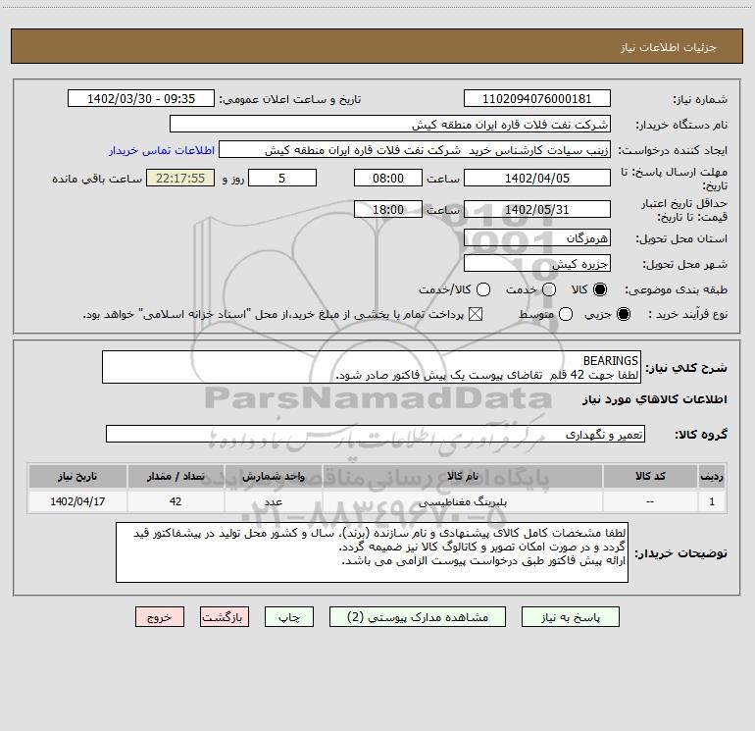The height and width of the screenshot is (731, 755).
Task: Click واحد شمارش column header
Action: tap(273, 477)
